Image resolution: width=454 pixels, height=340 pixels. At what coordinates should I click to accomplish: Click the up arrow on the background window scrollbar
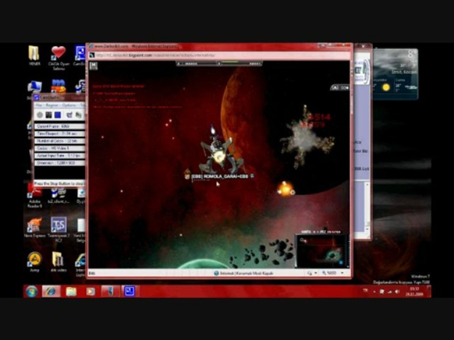pyautogui.click(x=367, y=184)
